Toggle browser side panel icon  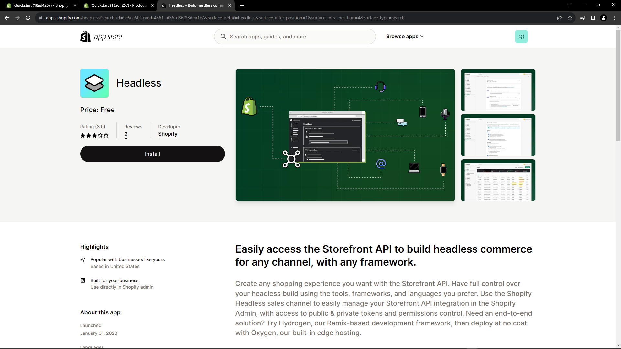click(593, 18)
